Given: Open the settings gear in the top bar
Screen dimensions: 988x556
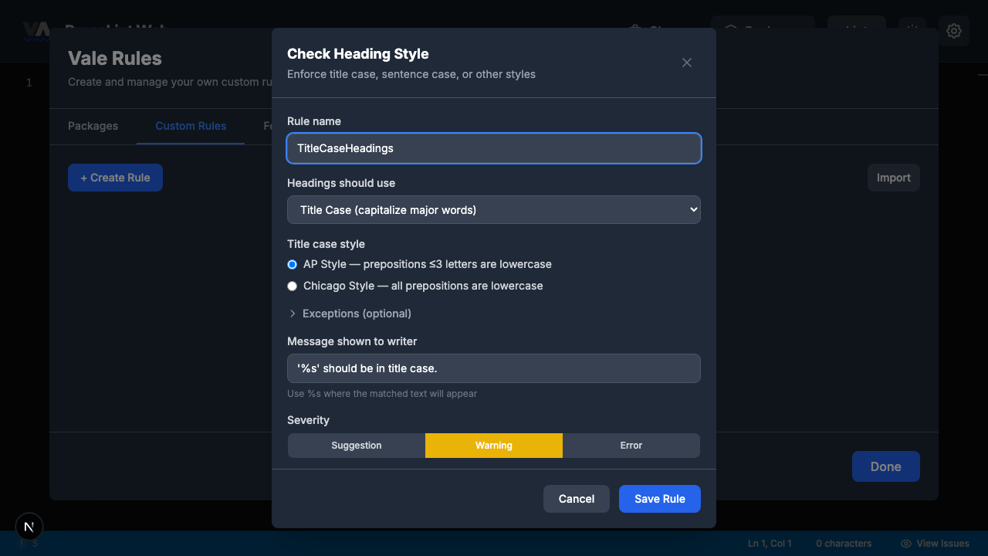Looking at the screenshot, I should [x=954, y=31].
